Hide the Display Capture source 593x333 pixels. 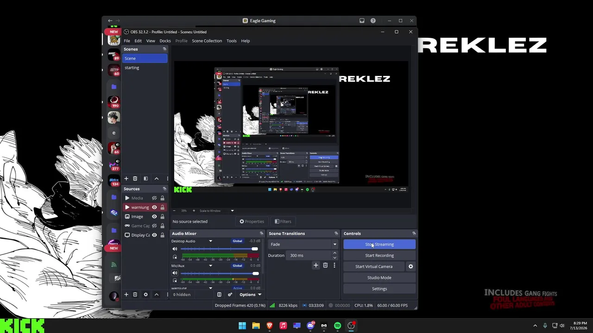(x=154, y=235)
